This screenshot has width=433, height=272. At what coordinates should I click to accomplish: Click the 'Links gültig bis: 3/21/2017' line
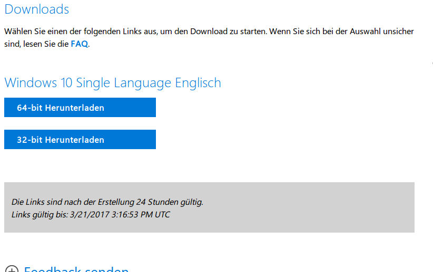coord(91,214)
